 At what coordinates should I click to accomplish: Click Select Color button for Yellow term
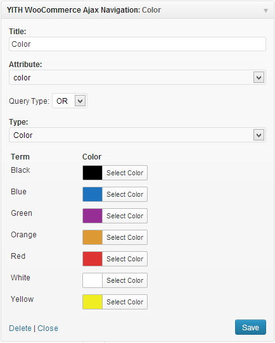(125, 302)
